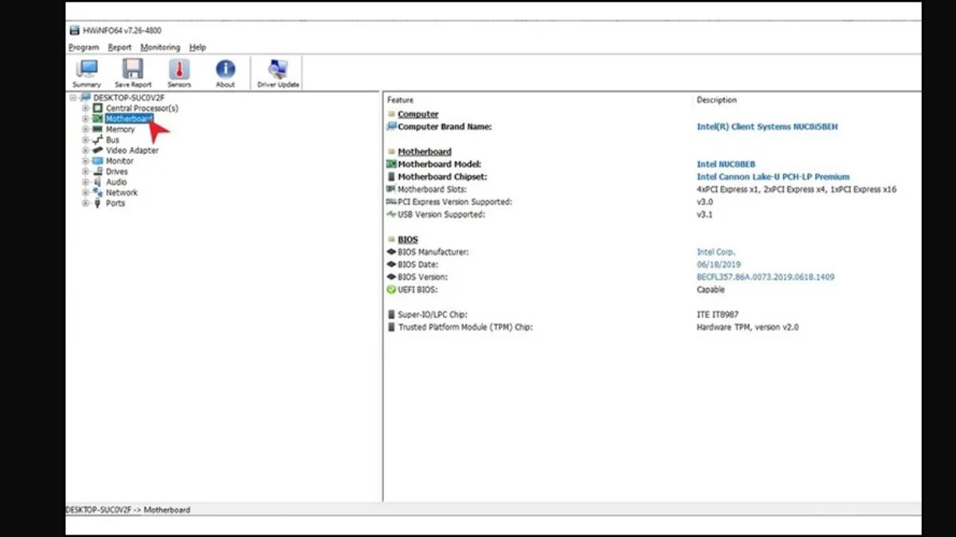Viewport: 956px width, 537px height.
Task: Click the icon beside USB Version Supported
Action: click(x=391, y=214)
